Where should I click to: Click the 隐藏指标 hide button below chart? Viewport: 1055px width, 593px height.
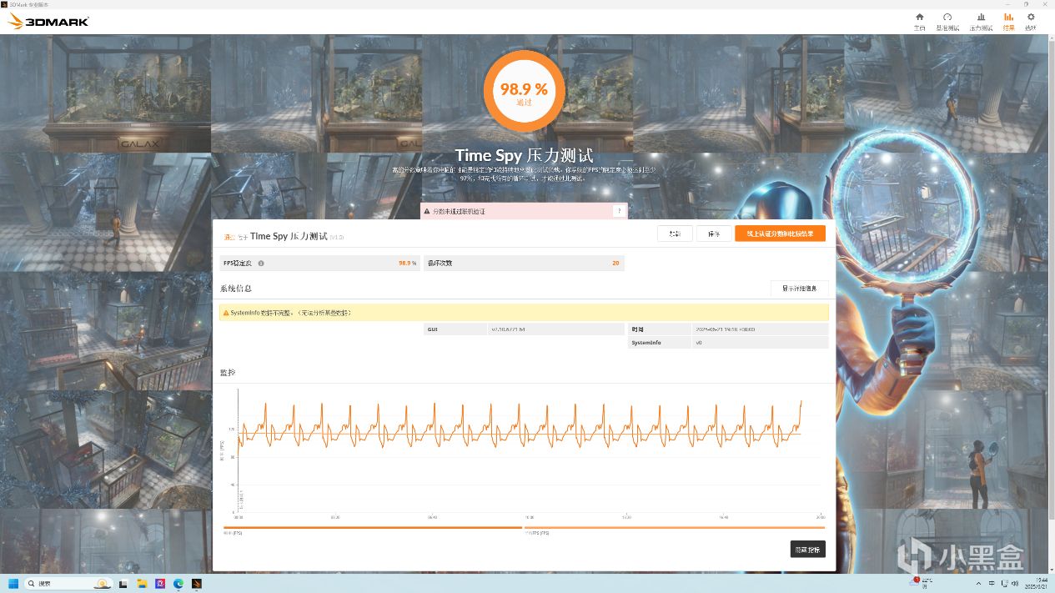coord(807,550)
